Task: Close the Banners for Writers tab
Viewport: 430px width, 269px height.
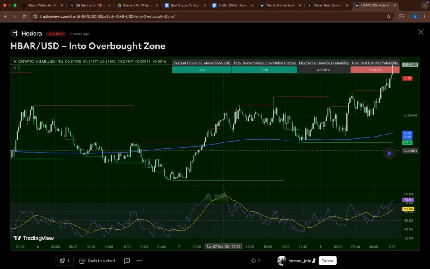Action: (157, 5)
